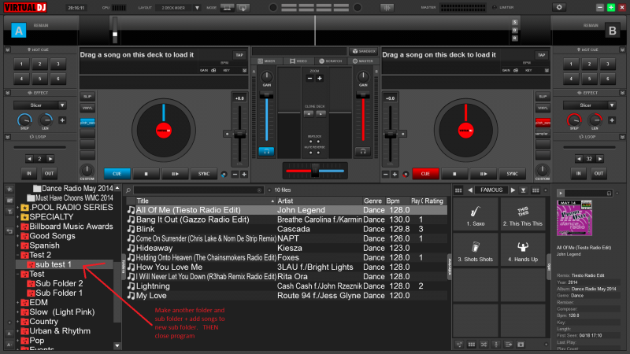This screenshot has width=630, height=354.
Task: Click the CUE button on deck A
Action: (x=117, y=174)
